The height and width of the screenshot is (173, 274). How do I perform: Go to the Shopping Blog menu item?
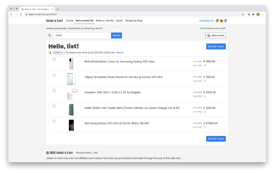click(134, 21)
